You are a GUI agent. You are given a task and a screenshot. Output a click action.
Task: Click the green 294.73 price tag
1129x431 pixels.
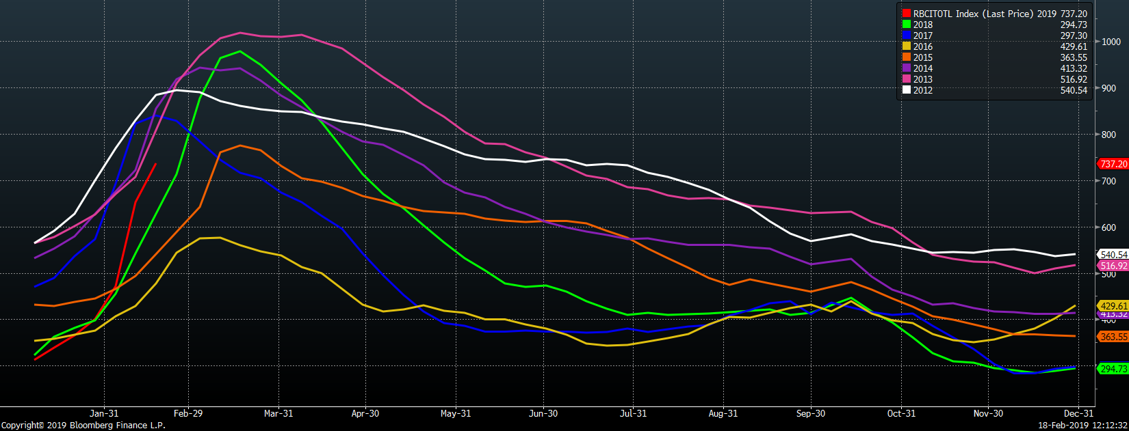click(x=1113, y=369)
